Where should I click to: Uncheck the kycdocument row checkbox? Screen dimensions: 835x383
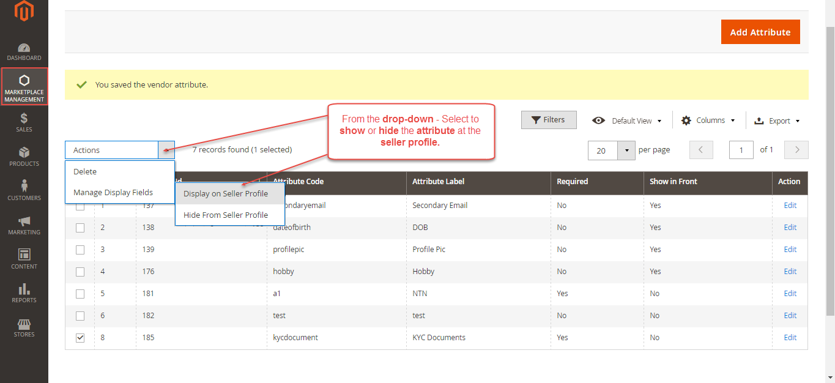click(x=80, y=338)
